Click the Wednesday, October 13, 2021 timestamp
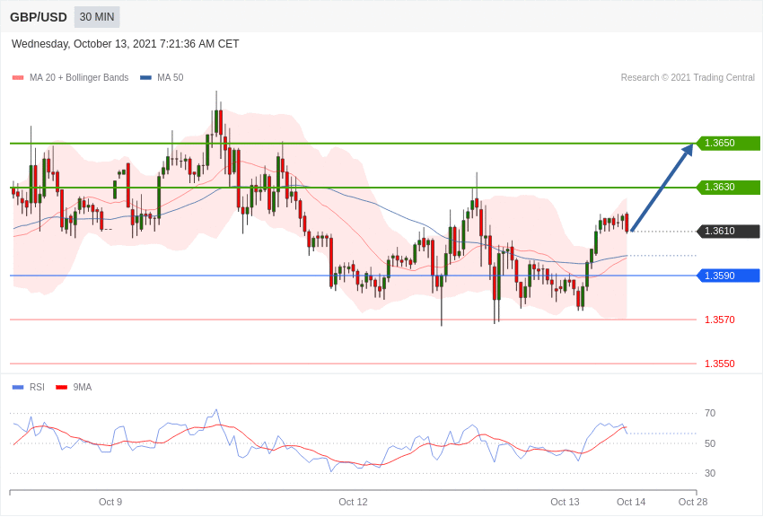This screenshot has height=517, width=763. pyautogui.click(x=125, y=44)
